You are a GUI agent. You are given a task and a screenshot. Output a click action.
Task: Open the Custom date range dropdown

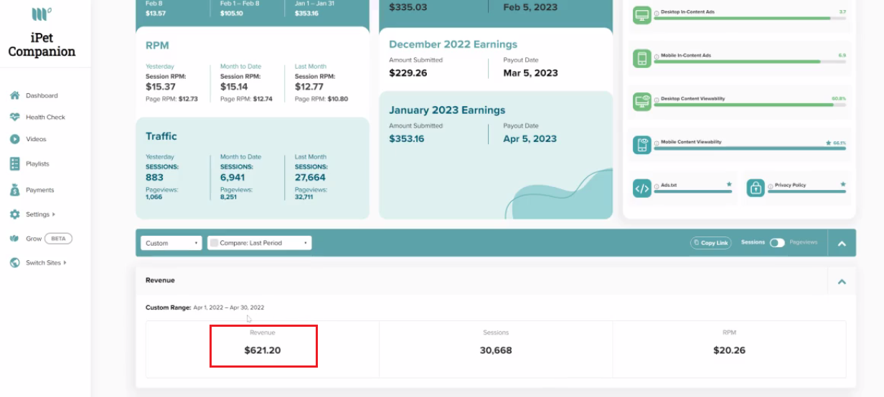coord(171,243)
